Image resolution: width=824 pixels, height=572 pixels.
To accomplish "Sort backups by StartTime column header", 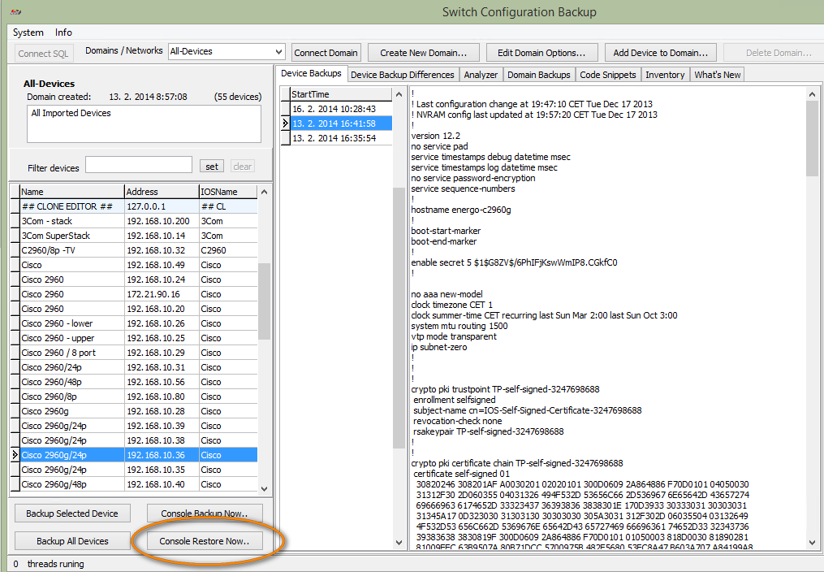I will 341,94.
